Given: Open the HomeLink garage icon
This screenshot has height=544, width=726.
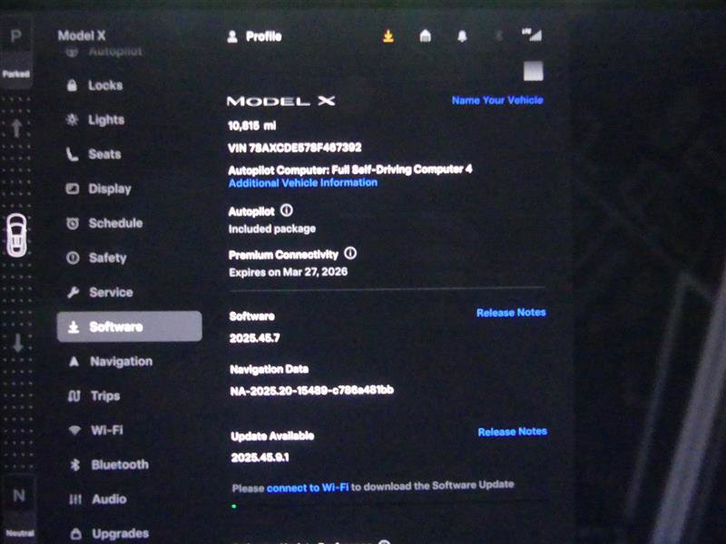Looking at the screenshot, I should coord(425,36).
